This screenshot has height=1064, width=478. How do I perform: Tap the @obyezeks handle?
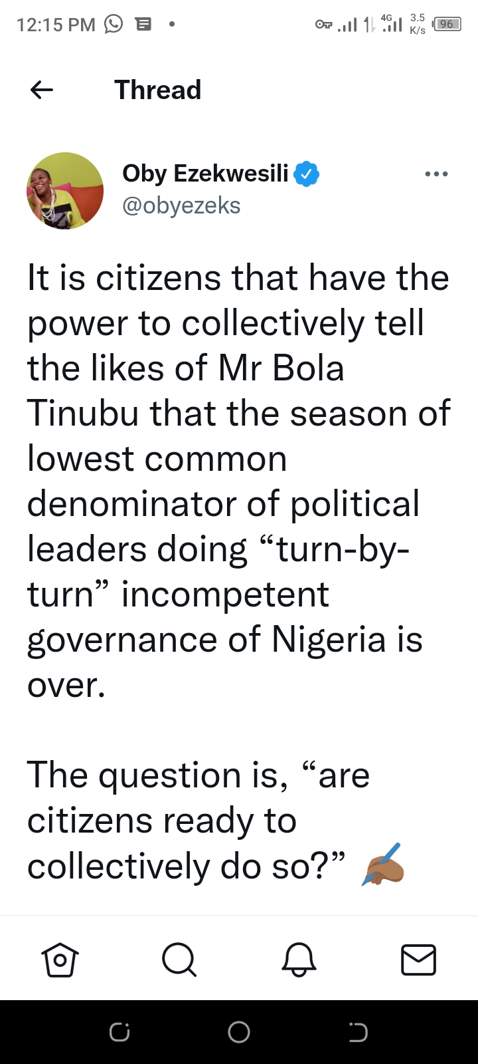click(181, 205)
